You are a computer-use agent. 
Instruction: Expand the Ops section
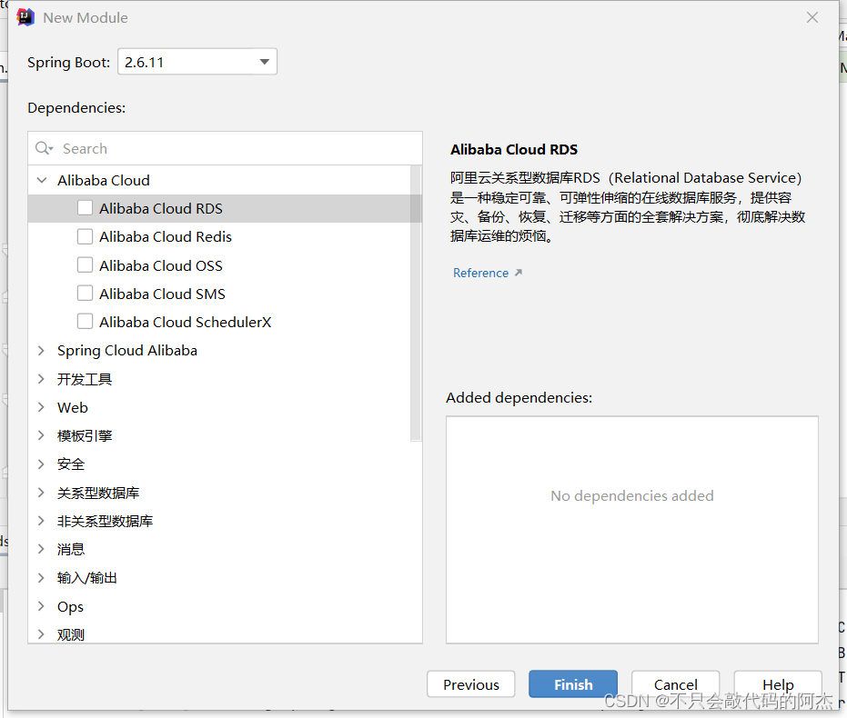tap(41, 606)
